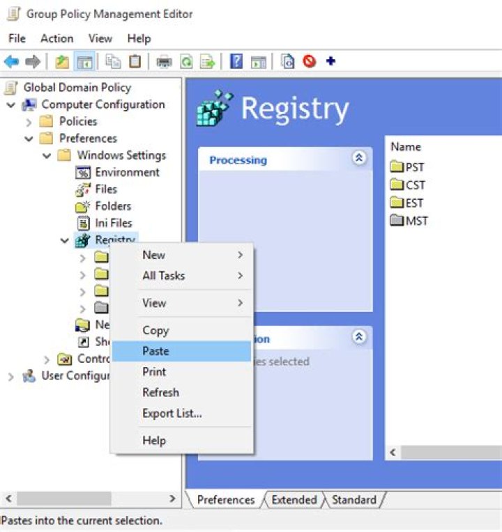Click the gray Forward arrow in toolbar
This screenshot has width=502, height=532.
click(x=33, y=62)
